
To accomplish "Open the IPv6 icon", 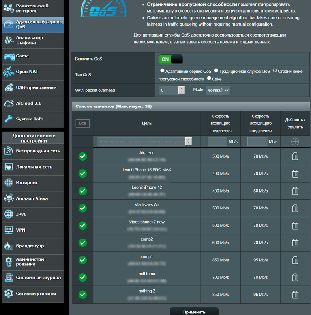I will click(x=9, y=214).
